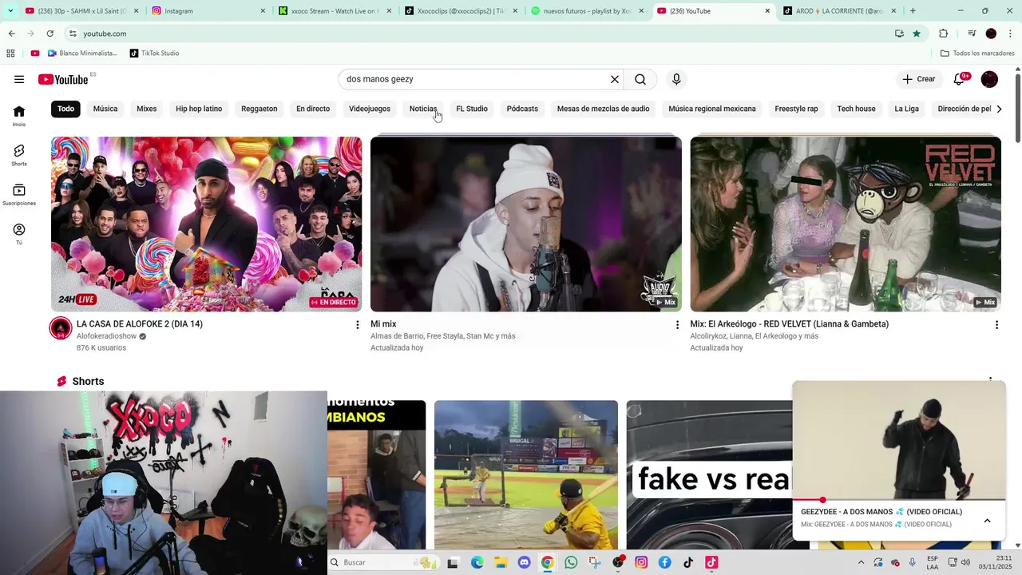Open the LA CASA DE ALOFOKE 2 title
Image resolution: width=1022 pixels, height=575 pixels.
click(x=140, y=324)
